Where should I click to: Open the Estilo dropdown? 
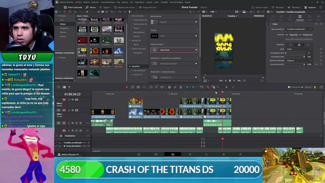(x=299, y=49)
